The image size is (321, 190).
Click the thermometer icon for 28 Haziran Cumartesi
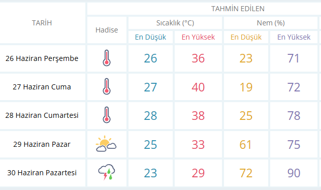(107, 115)
